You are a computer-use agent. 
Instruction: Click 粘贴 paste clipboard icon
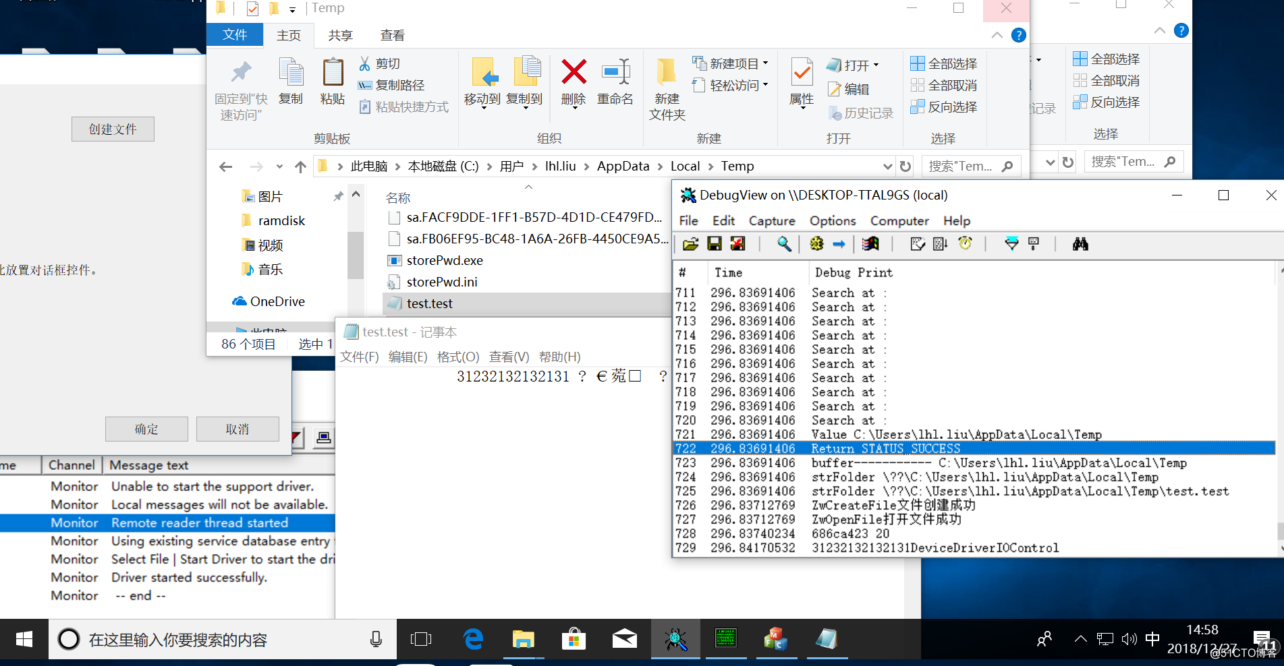333,81
